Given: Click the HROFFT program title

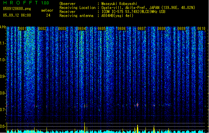Looking at the screenshot, I should coord(21,3).
